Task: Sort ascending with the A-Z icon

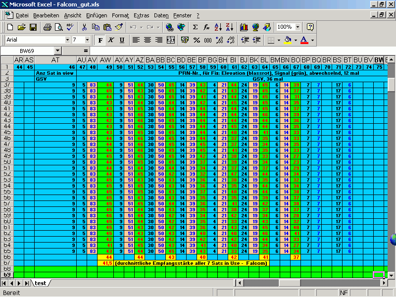Action: [218, 27]
